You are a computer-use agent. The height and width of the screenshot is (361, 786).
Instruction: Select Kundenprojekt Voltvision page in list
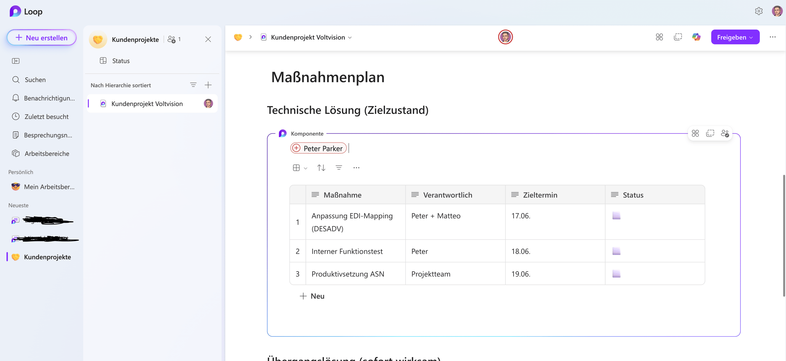pyautogui.click(x=147, y=104)
